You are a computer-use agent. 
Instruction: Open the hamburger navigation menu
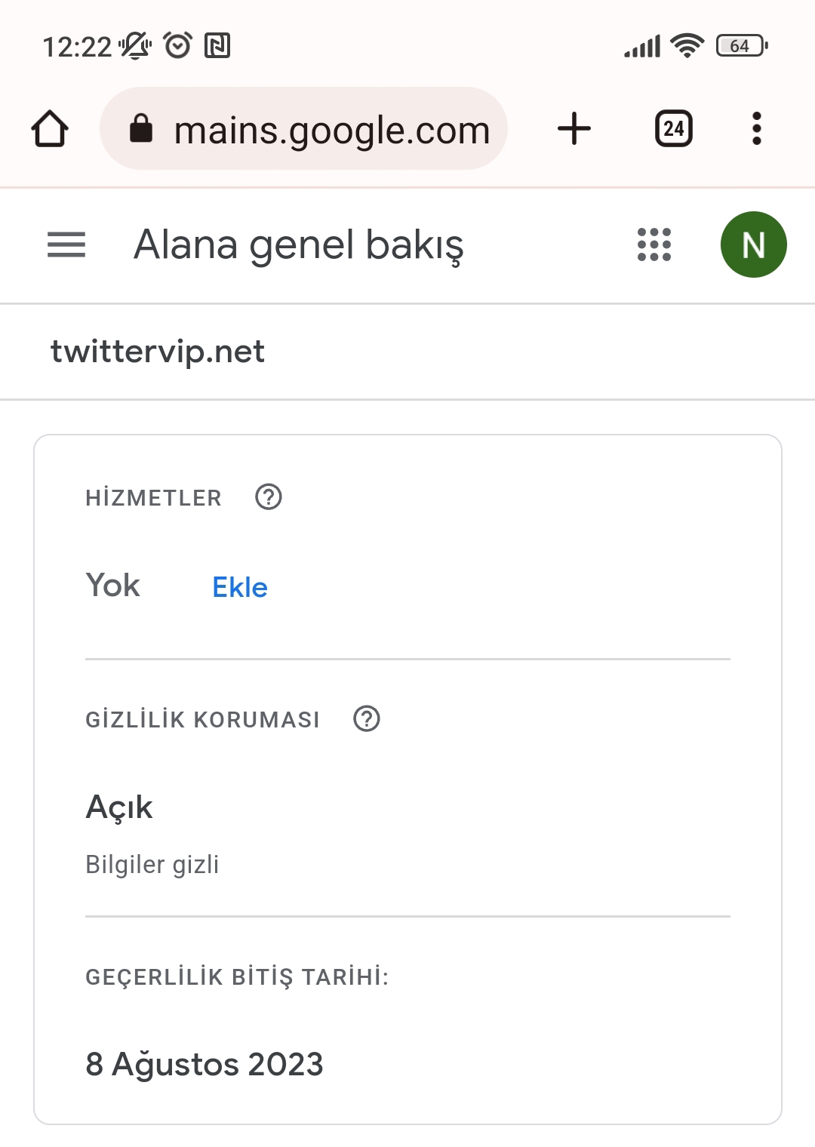tap(66, 244)
